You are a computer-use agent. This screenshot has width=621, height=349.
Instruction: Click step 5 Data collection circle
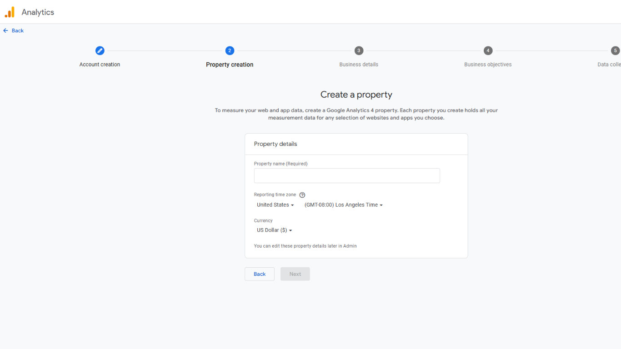(616, 50)
